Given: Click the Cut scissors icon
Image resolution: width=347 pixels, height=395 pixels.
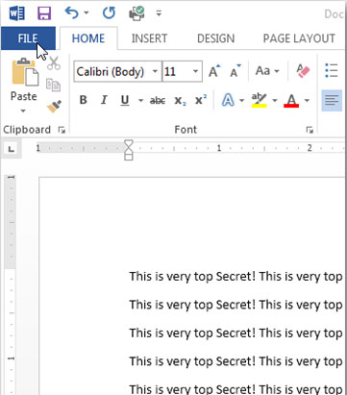Looking at the screenshot, I should click(54, 63).
